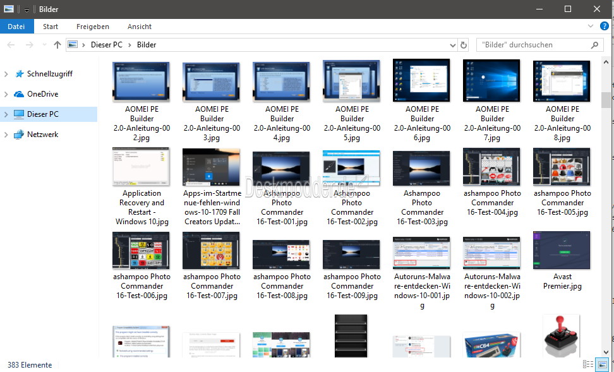
Task: Click the Bilder breadcrumb
Action: 147,45
